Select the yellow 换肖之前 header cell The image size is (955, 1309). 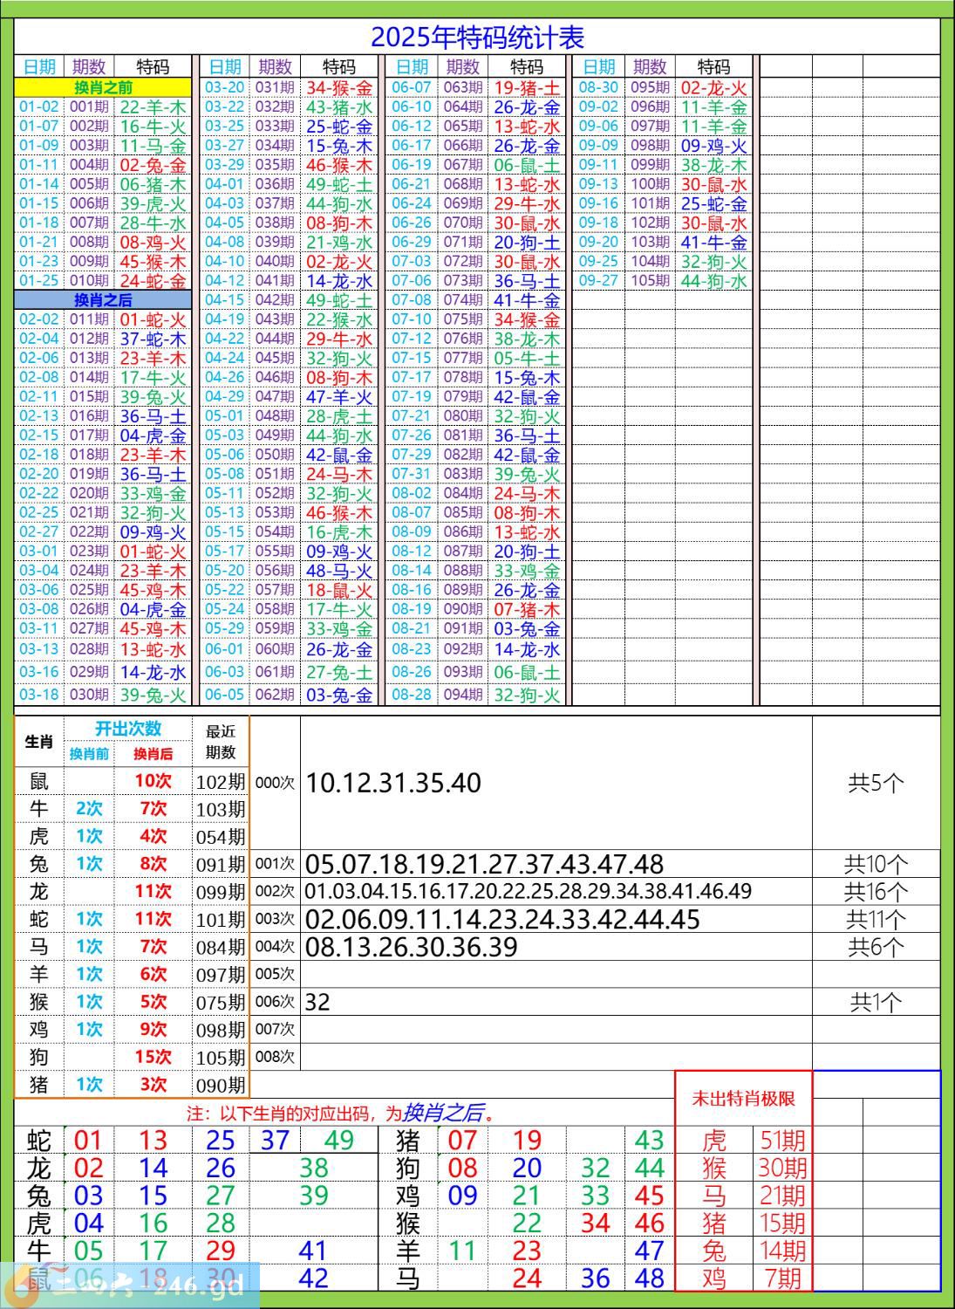pos(103,87)
